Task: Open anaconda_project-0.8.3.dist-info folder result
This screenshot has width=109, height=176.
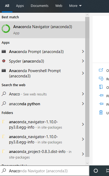Action: pyautogui.click(x=43, y=154)
